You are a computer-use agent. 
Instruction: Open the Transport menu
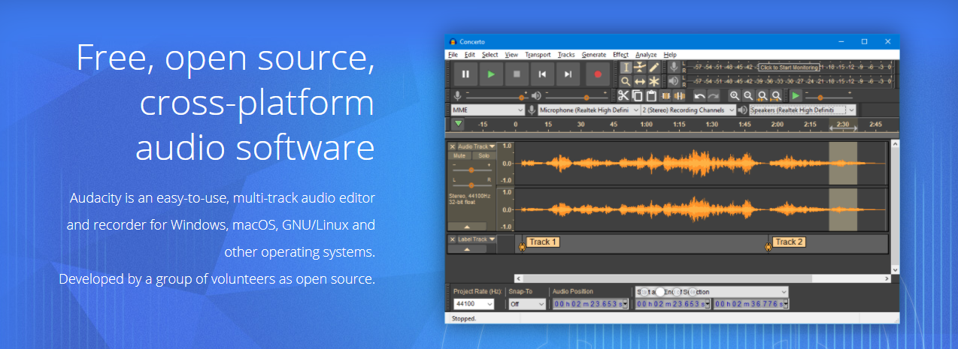click(x=538, y=54)
